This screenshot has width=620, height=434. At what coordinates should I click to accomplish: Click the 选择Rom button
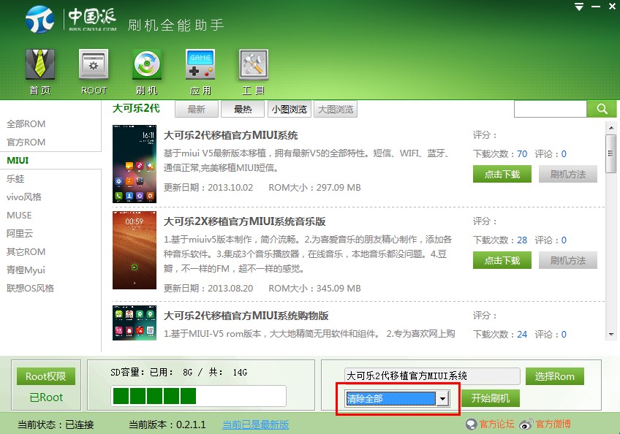pos(555,376)
